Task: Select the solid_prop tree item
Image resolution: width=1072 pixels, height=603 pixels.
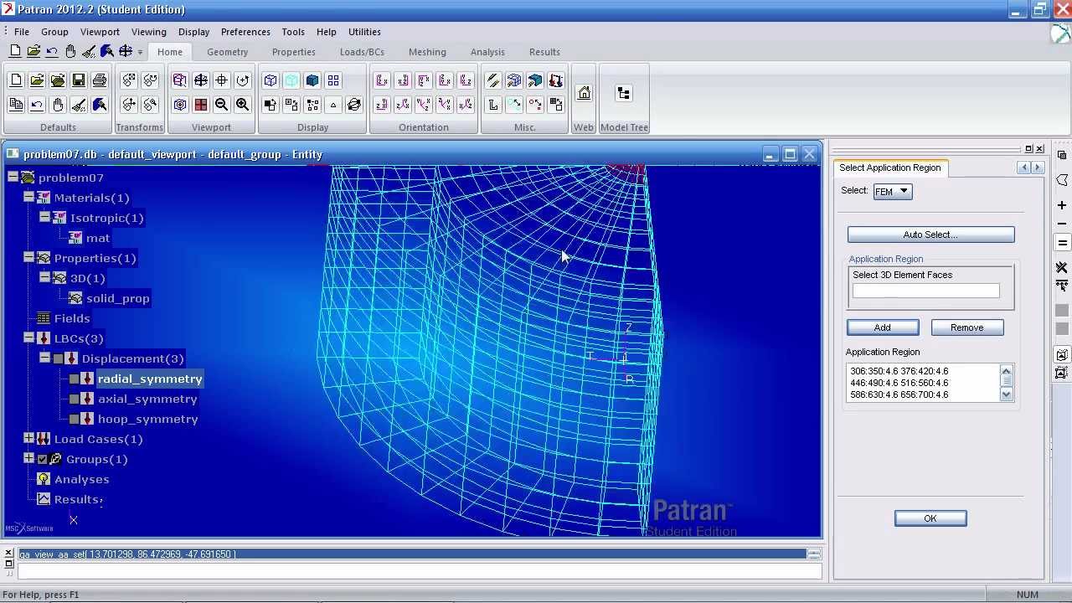Action: pyautogui.click(x=118, y=298)
